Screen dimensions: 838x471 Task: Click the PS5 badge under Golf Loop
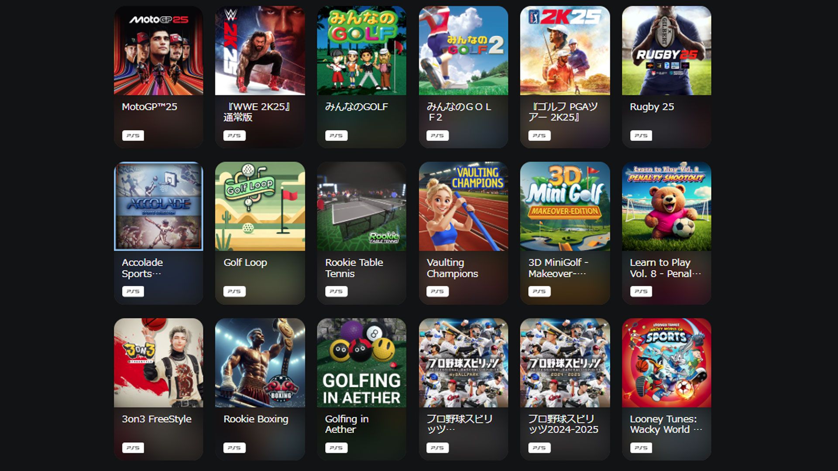click(234, 291)
